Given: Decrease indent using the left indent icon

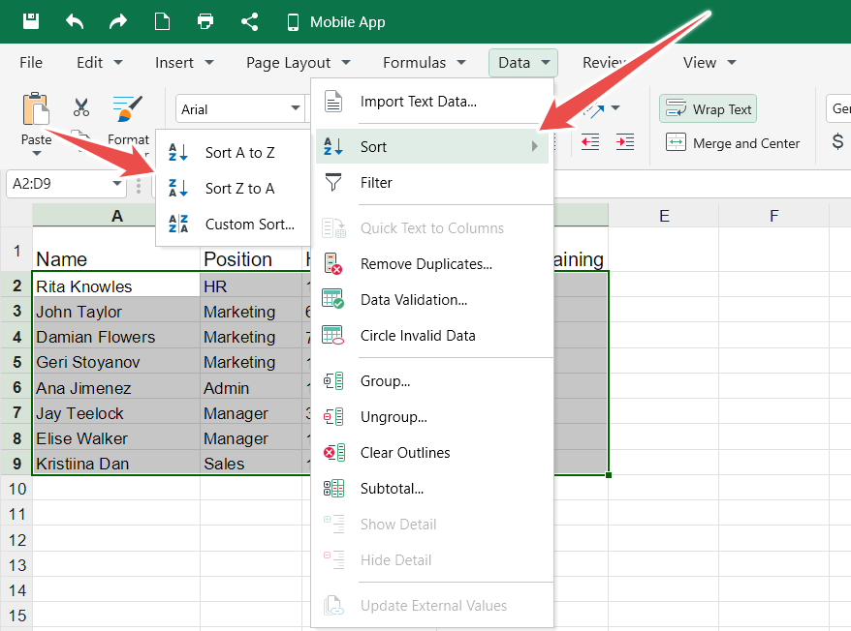Looking at the screenshot, I should (x=590, y=142).
